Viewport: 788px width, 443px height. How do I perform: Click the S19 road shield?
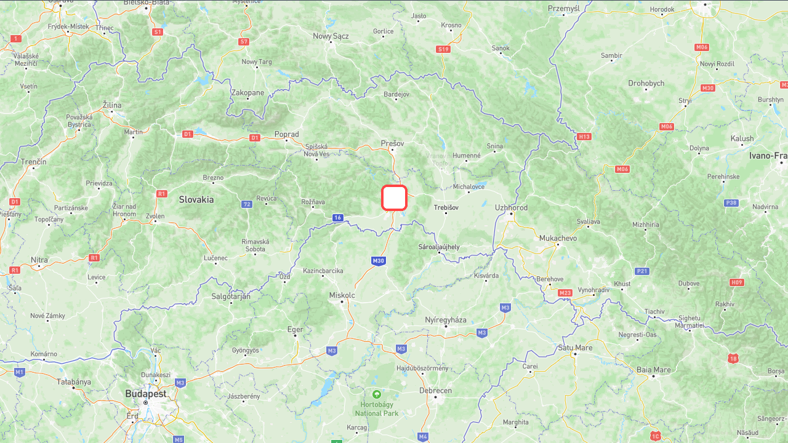[443, 49]
